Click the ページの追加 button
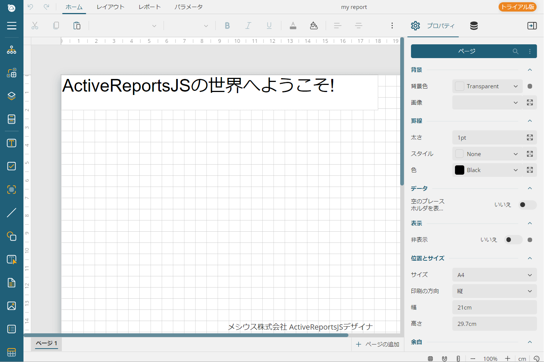544x362 pixels. point(377,344)
